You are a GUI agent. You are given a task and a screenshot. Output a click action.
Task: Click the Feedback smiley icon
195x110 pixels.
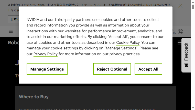(186, 65)
